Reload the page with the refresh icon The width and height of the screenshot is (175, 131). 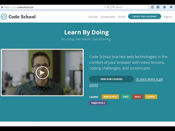pos(108,7)
